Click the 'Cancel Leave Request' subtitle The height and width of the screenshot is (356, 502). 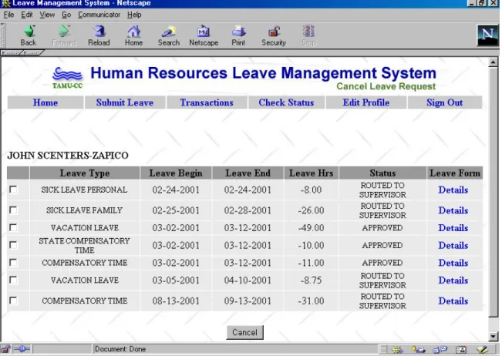386,86
